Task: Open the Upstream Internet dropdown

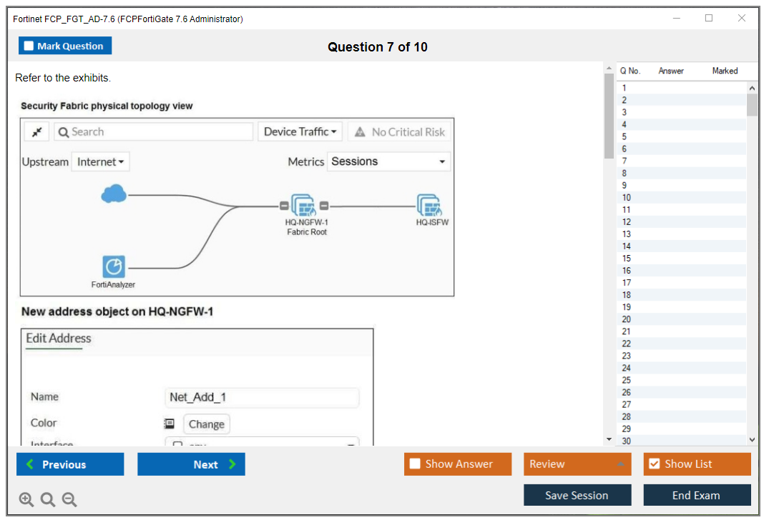Action: (100, 162)
